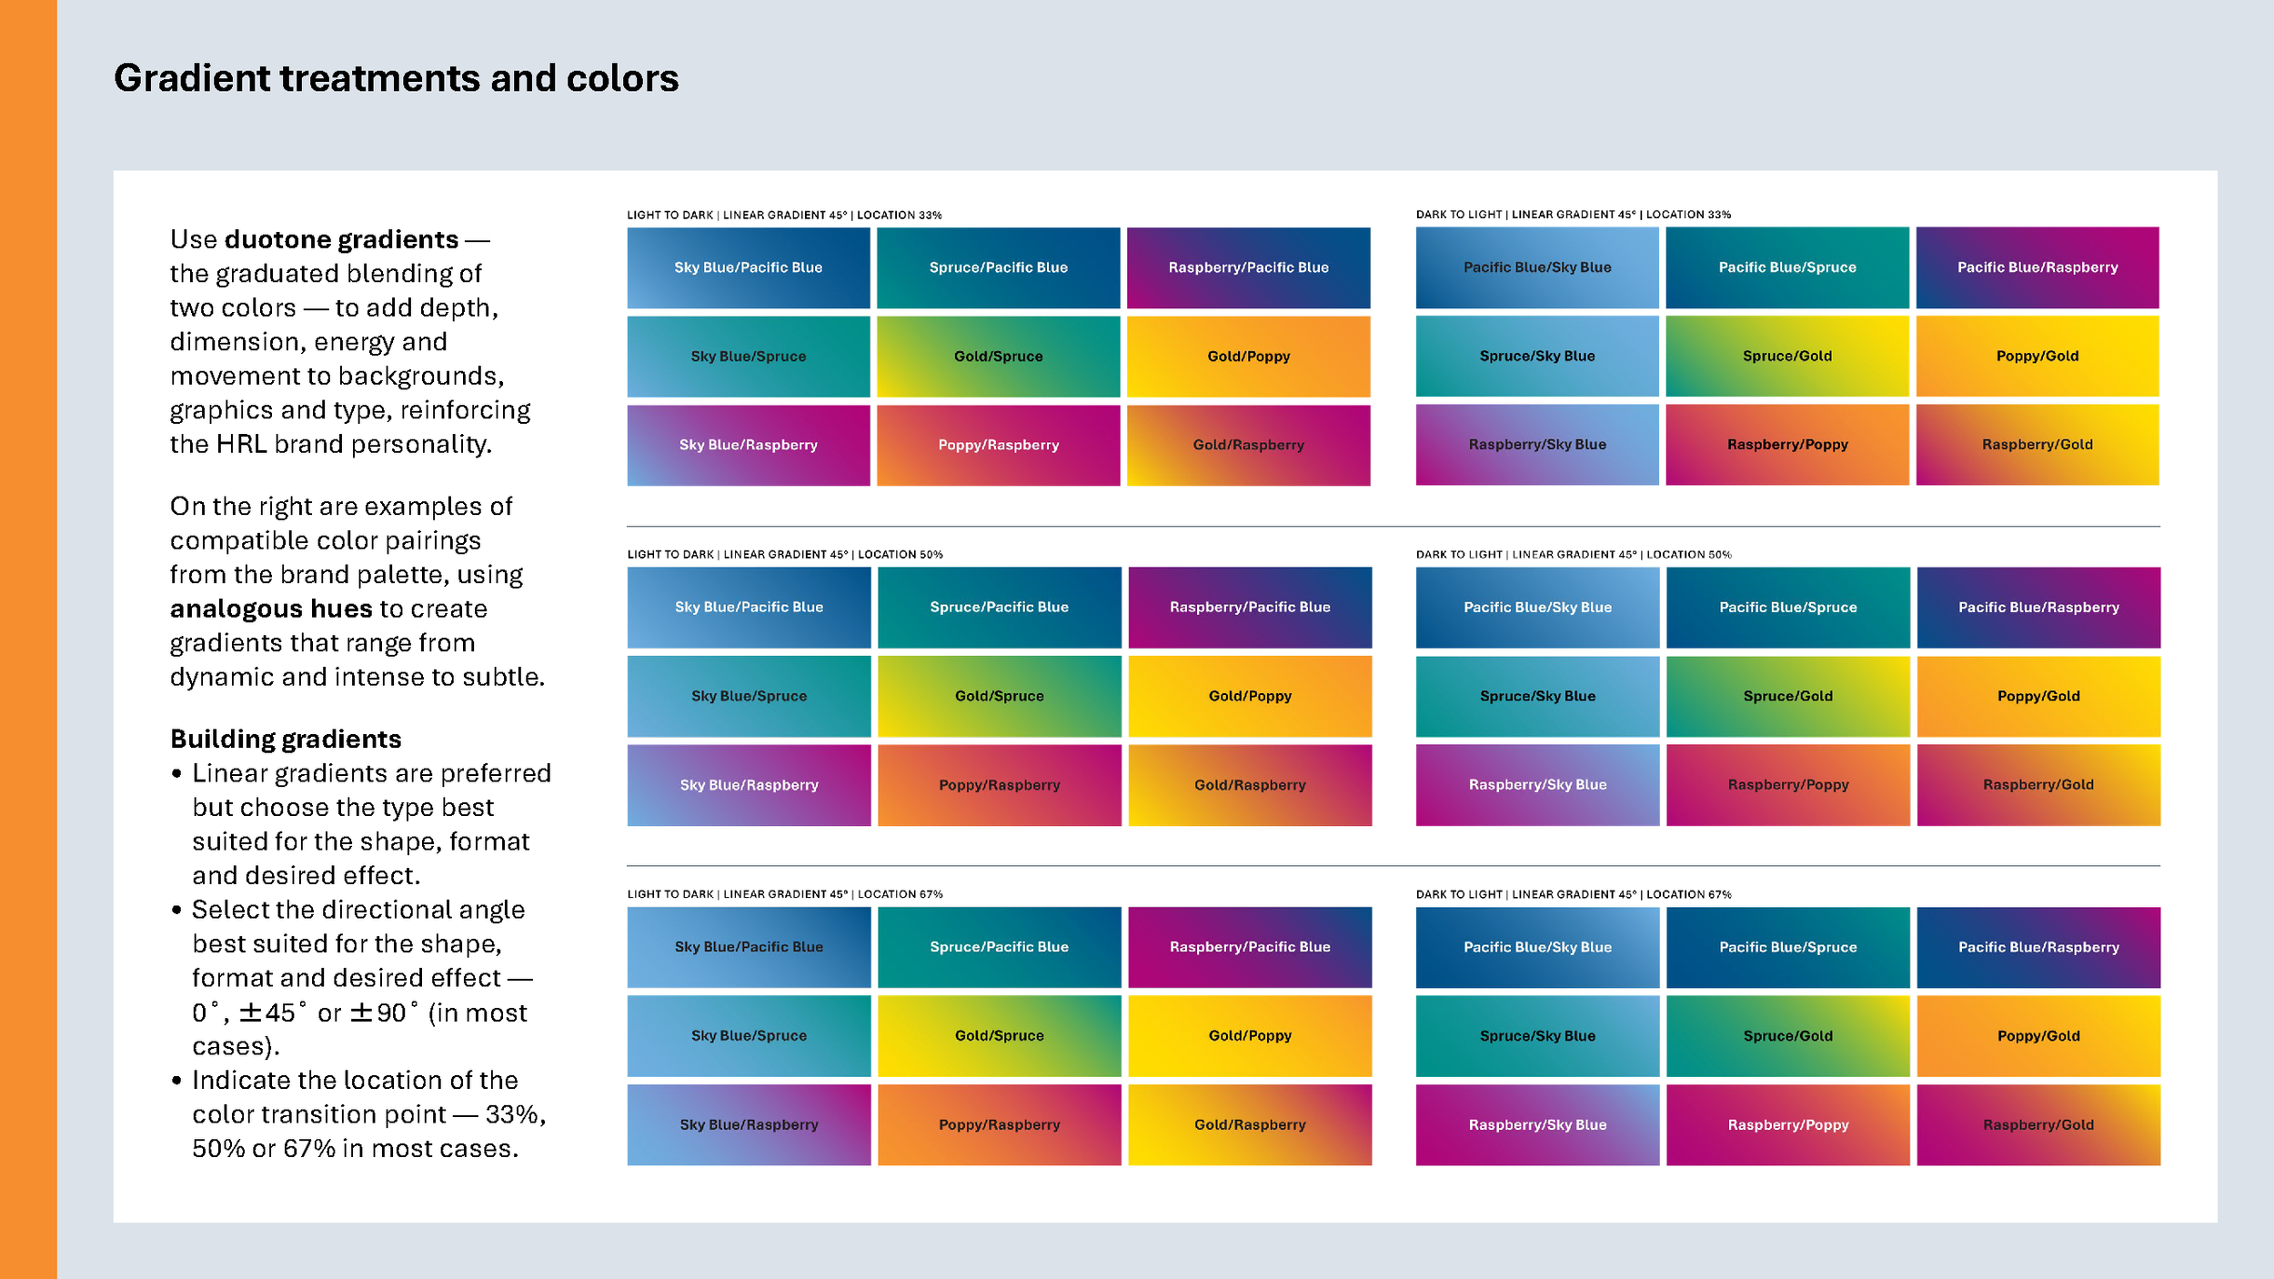Click the Gradient treatments and colors heading

point(396,78)
